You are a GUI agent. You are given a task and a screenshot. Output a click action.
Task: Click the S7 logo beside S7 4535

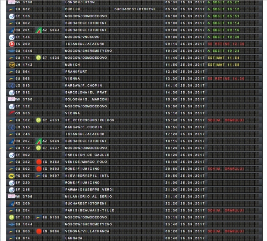[x=39, y=58]
